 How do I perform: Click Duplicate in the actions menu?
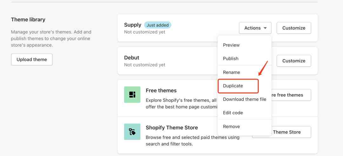[x=233, y=86]
